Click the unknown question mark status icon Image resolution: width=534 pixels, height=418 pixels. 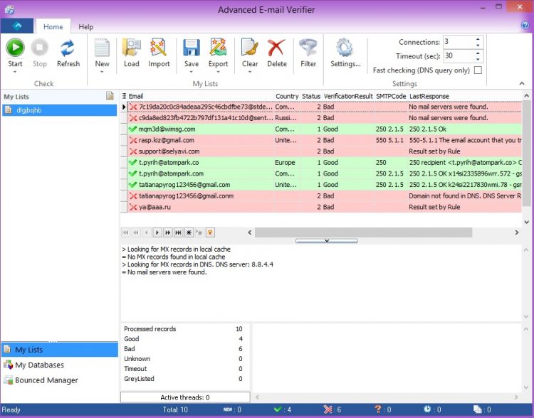[377, 409]
